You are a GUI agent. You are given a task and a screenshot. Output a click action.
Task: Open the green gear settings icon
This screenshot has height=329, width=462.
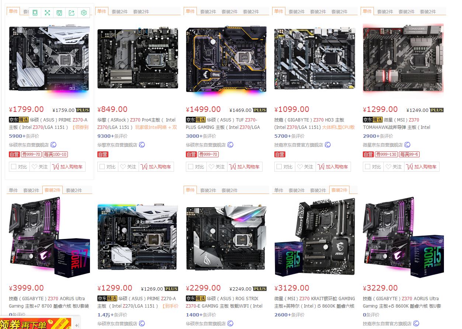click(84, 13)
